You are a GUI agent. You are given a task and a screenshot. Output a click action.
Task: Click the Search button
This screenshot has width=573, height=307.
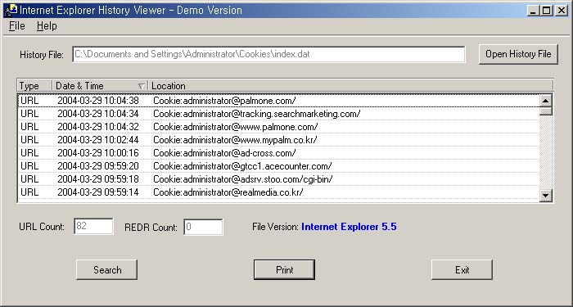pos(106,269)
